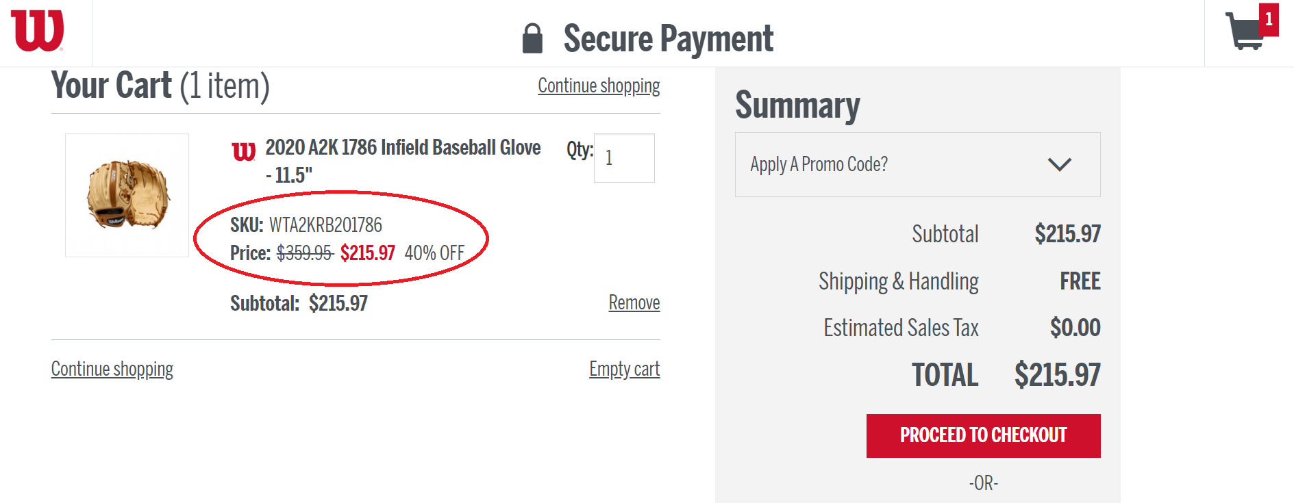Click the sale price $215.97 in red

coord(368,253)
